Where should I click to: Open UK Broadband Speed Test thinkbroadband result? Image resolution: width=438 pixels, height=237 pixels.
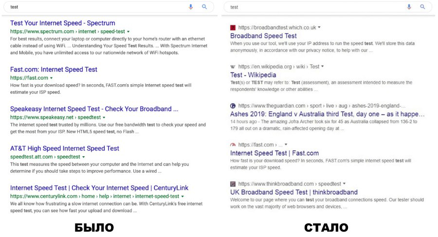294,192
